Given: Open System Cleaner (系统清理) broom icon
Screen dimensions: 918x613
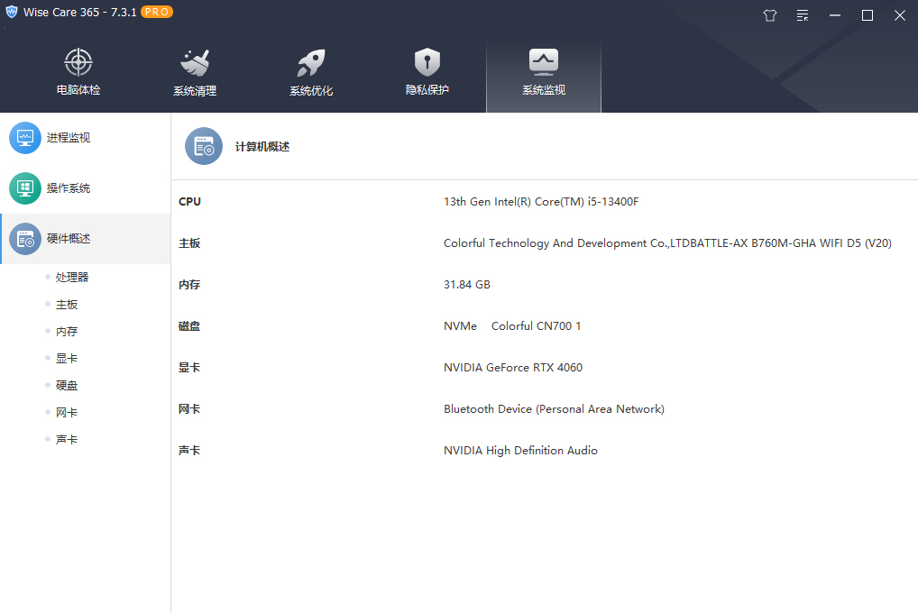Looking at the screenshot, I should pos(195,63).
